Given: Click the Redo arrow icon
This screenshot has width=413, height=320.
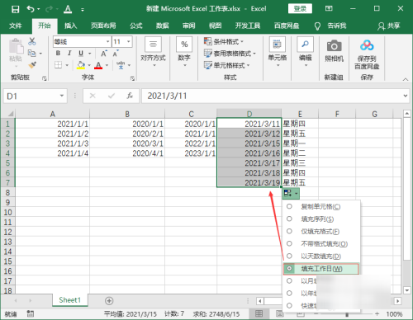Looking at the screenshot, I should (49, 9).
